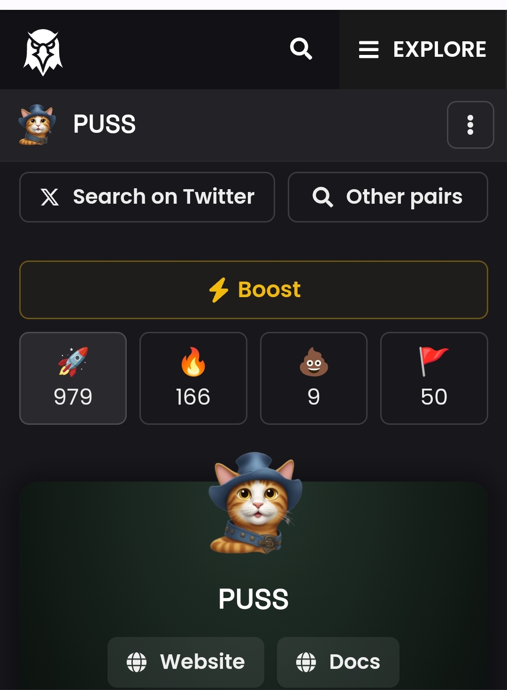Toggle the rocket reaction with 979 votes

point(73,378)
